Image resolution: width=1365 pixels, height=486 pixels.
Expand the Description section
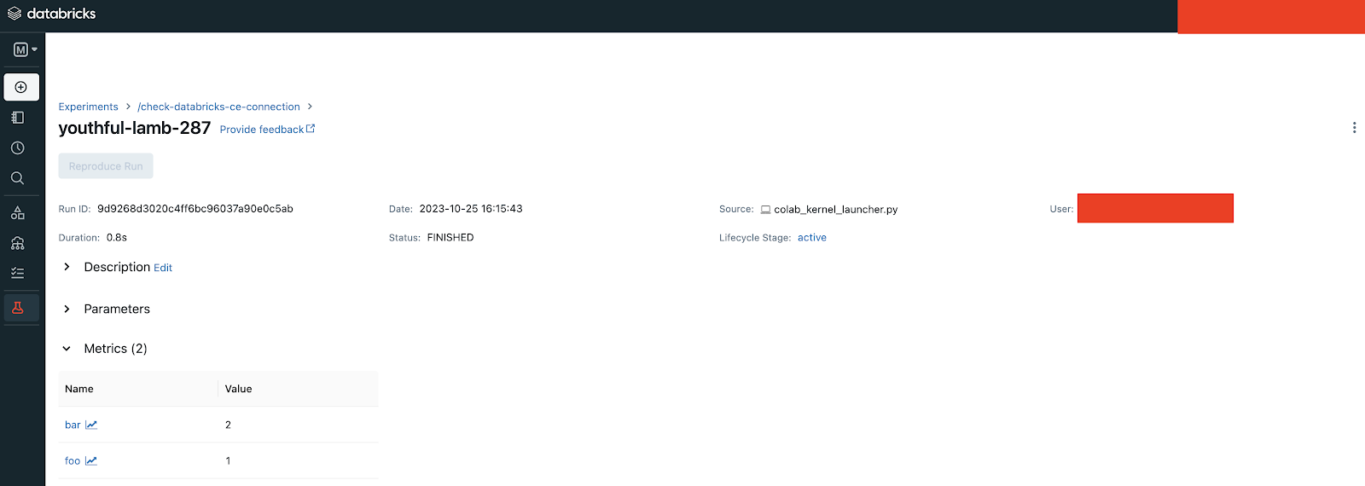tap(67, 267)
